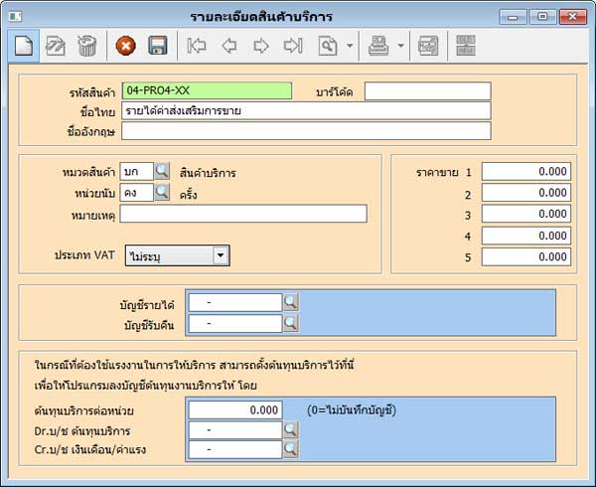The image size is (596, 487).
Task: Maximize the รายละเอียดสินค้าบริการ window
Action: (542, 17)
